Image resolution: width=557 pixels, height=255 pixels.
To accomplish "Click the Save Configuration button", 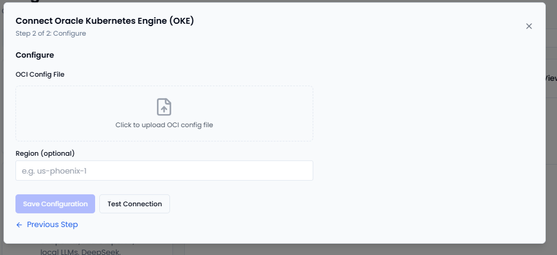I will [55, 204].
